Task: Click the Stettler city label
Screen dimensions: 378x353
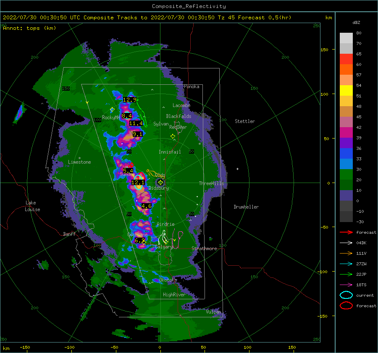Action: pyautogui.click(x=245, y=121)
